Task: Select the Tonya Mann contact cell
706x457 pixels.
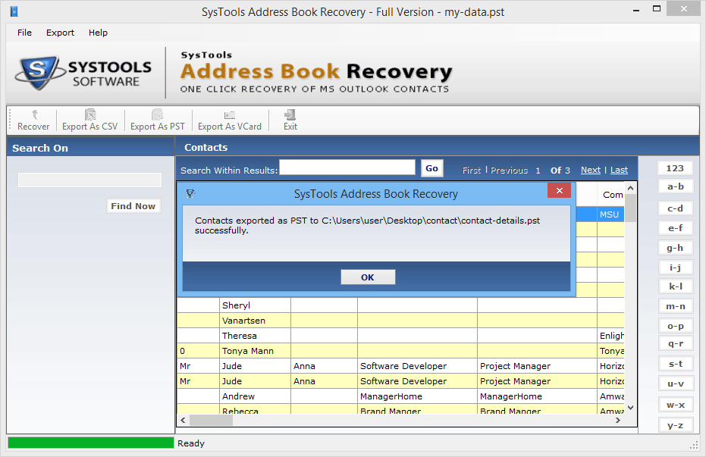Action: [x=256, y=351]
